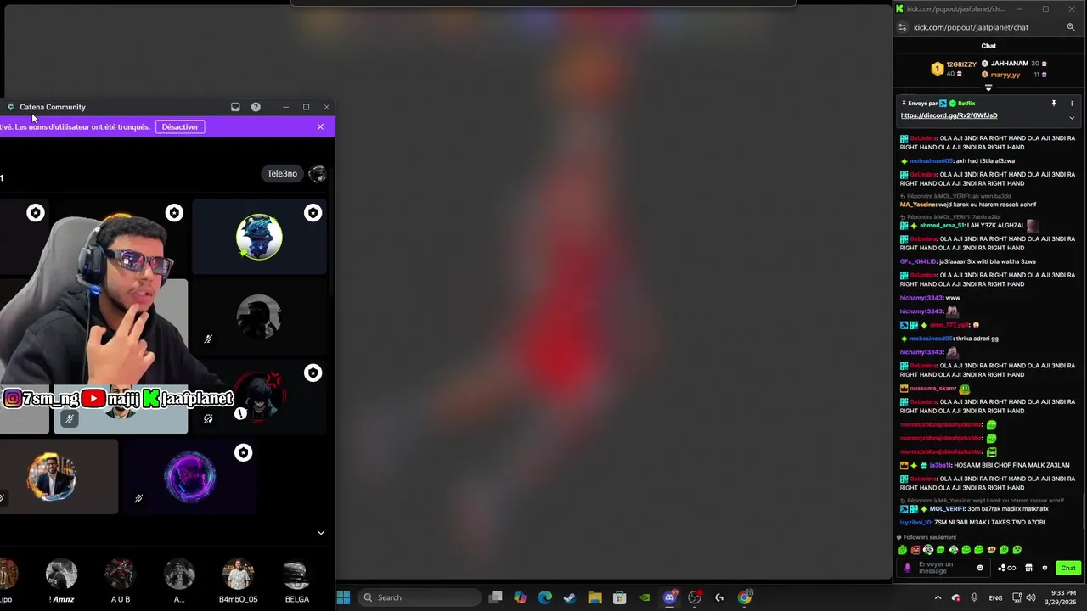The height and width of the screenshot is (611, 1087).
Task: Open site settings icon in Kick address bar
Action: point(903,27)
